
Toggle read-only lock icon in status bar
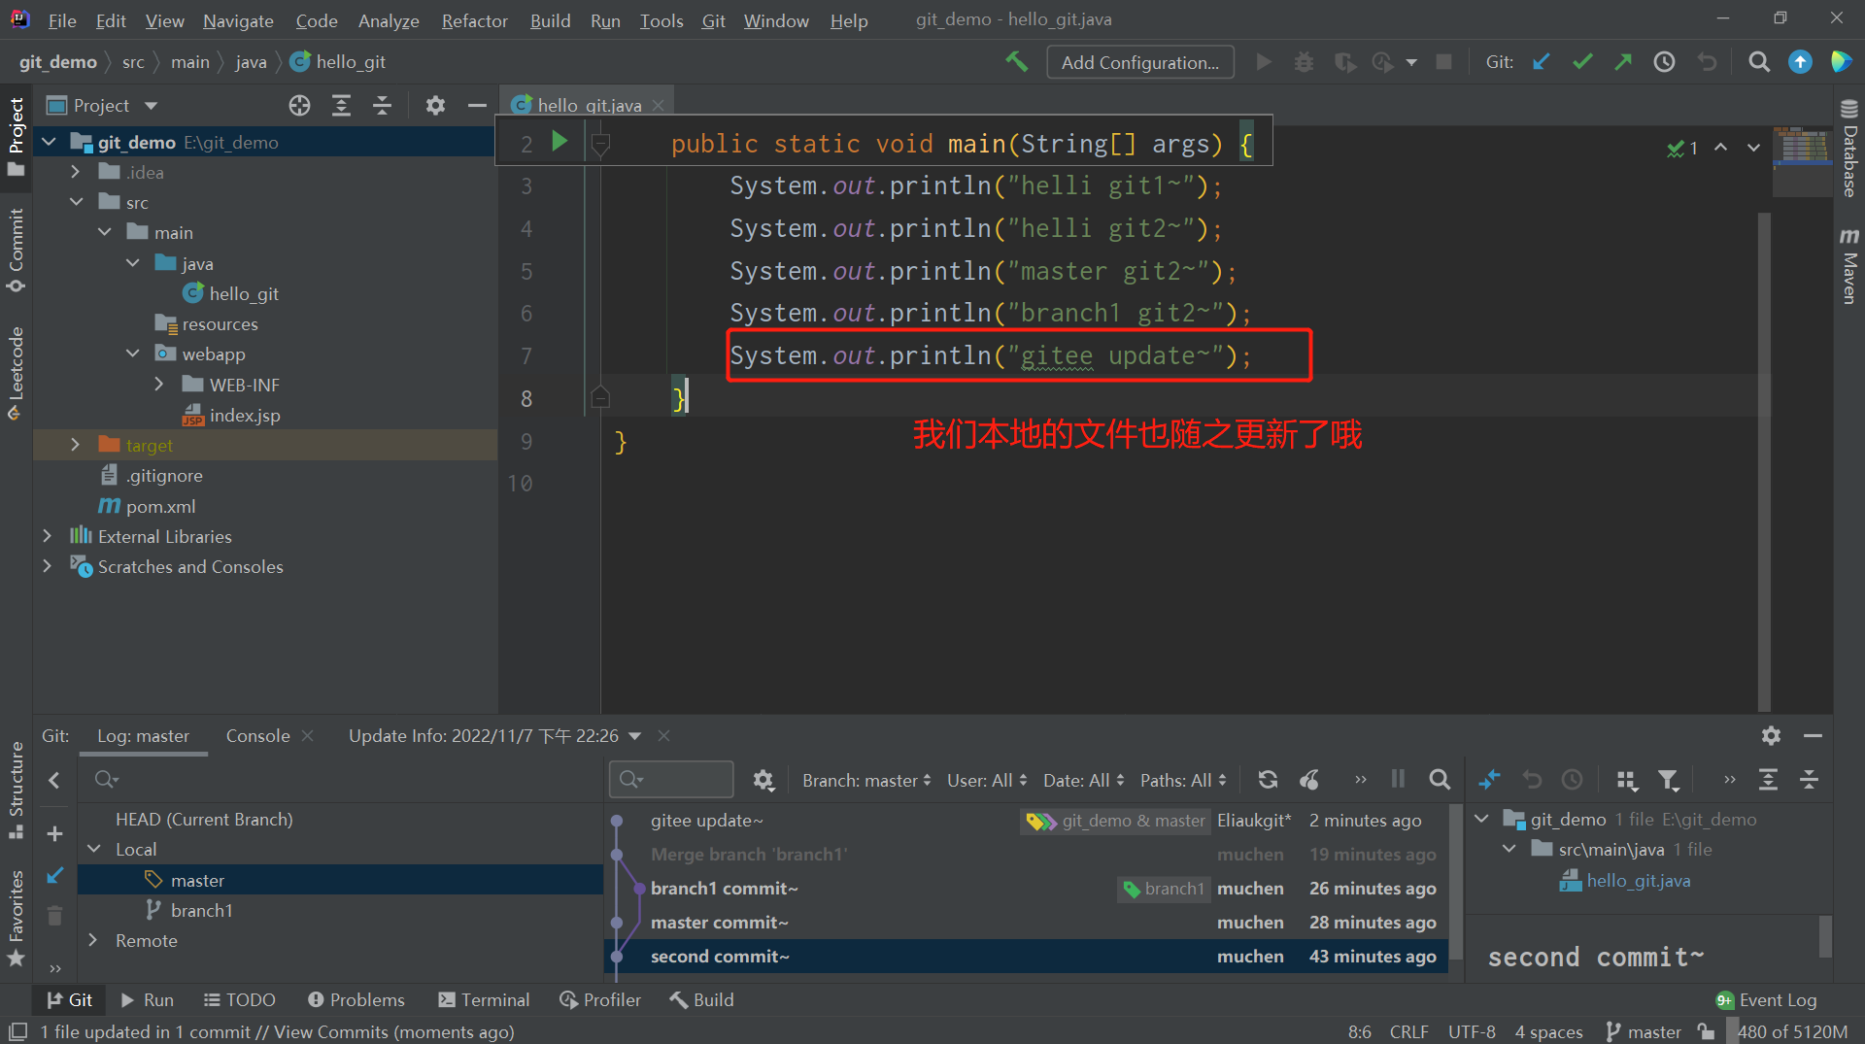click(x=1706, y=1031)
